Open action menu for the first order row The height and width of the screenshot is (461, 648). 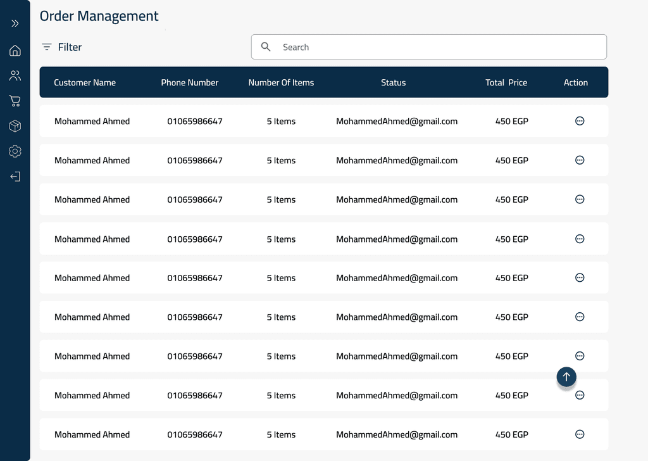pos(579,121)
